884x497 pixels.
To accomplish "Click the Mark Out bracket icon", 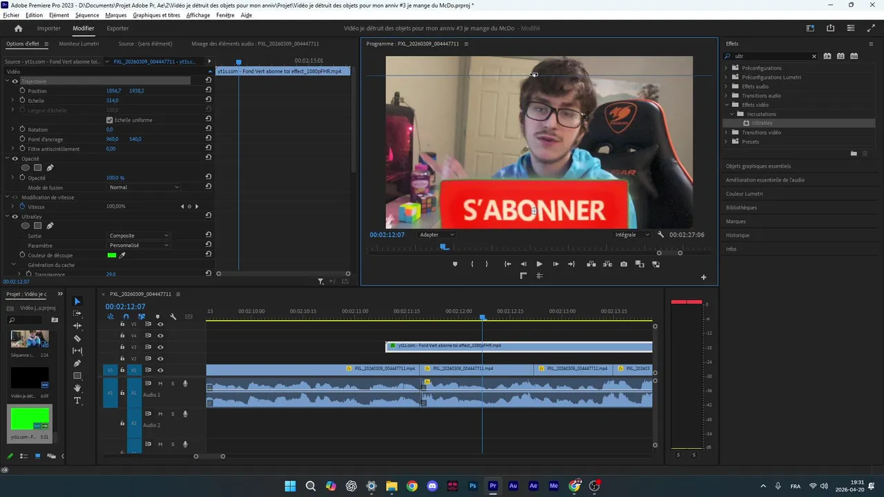I will tap(487, 264).
